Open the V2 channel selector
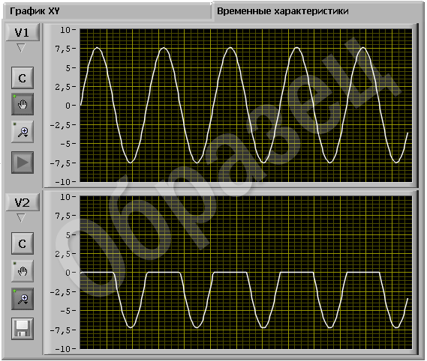 [23, 202]
